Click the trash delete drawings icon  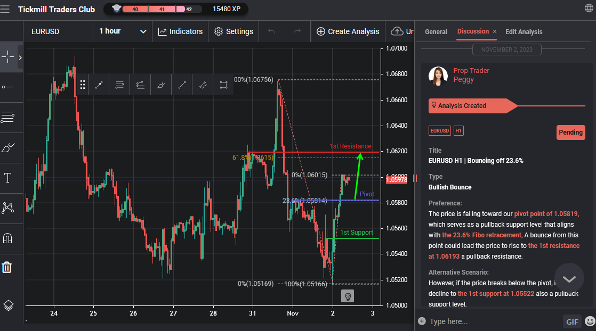[x=7, y=267]
